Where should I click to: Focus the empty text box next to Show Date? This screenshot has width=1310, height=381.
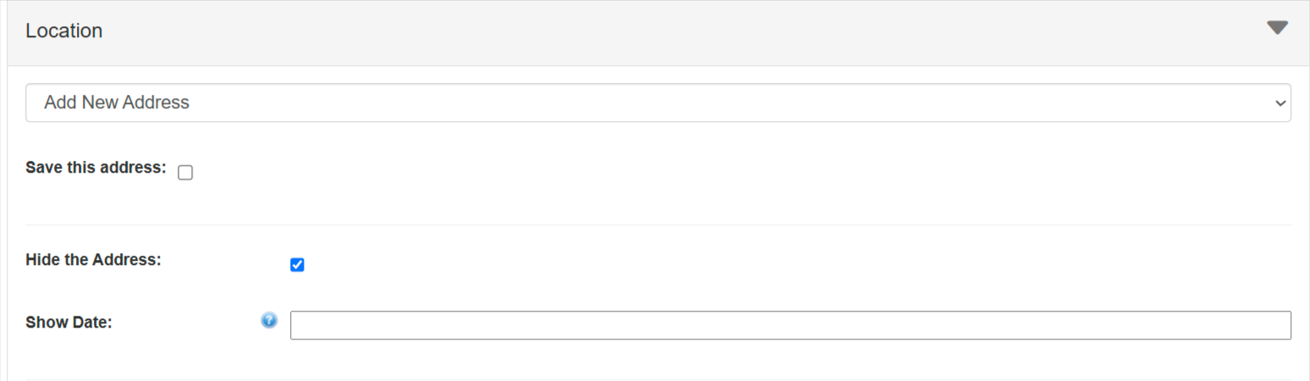click(x=790, y=325)
